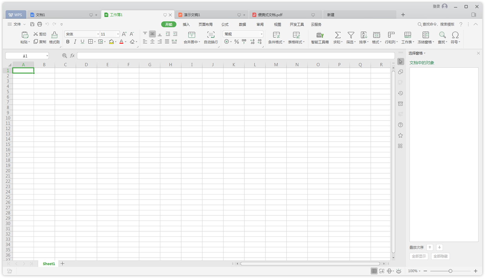This screenshot has height=278, width=485.
Task: Toggle center horizontal alignment
Action: click(152, 42)
